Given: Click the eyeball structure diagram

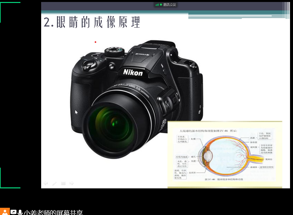Looking at the screenshot, I should pos(225,154).
